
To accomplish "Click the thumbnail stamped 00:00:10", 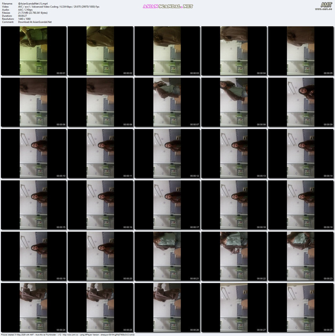I will tap(34, 153).
